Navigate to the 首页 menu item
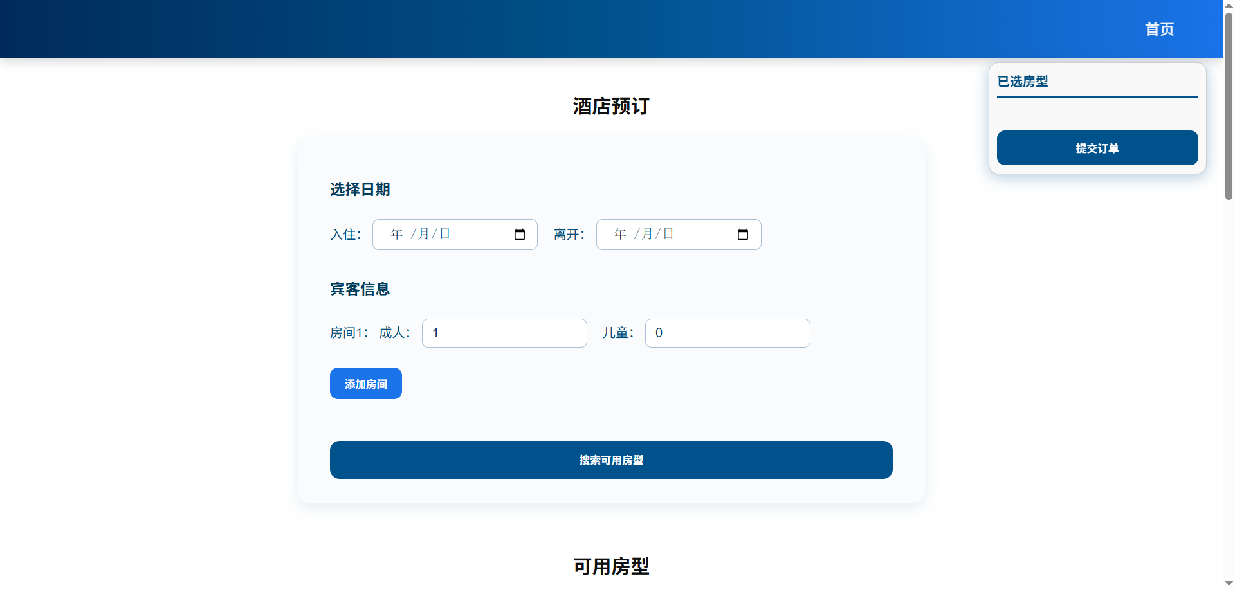Screen dimensions: 1235x590 (x=1159, y=29)
